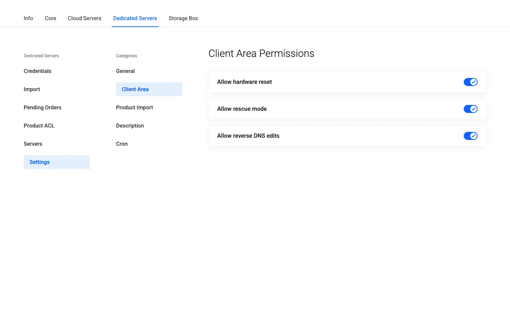The image size is (510, 319).
Task: Turn off Allow reverse DNS edits
Action: click(470, 136)
